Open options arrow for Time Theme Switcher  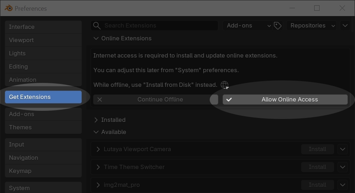pos(342,167)
